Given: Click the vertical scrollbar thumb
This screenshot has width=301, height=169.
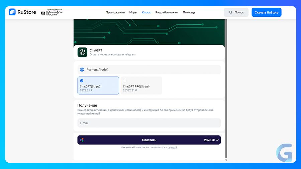Looking at the screenshot, I should click(226, 89).
